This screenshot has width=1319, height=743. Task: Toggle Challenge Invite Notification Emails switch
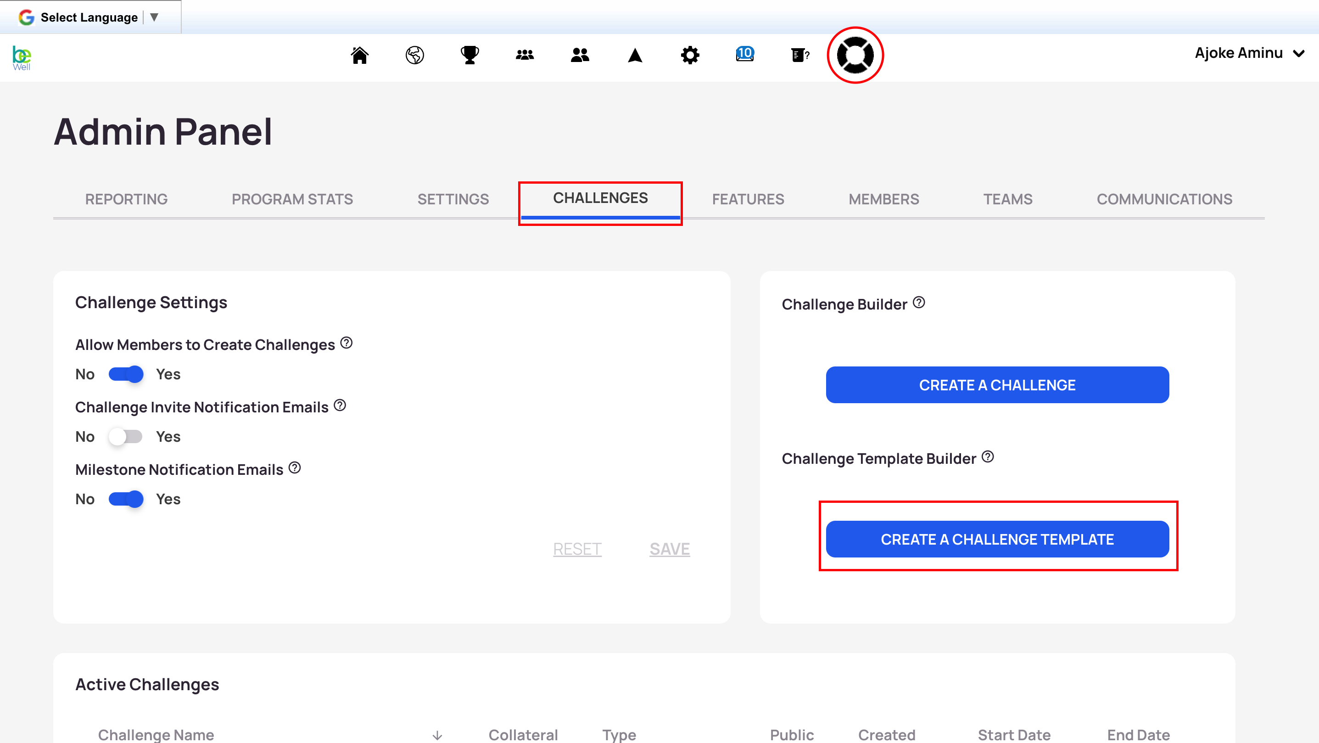tap(126, 437)
